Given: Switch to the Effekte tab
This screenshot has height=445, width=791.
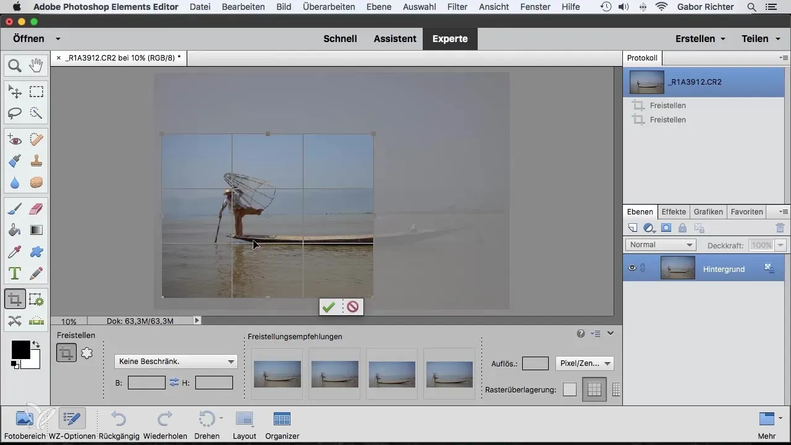Looking at the screenshot, I should click(x=674, y=211).
